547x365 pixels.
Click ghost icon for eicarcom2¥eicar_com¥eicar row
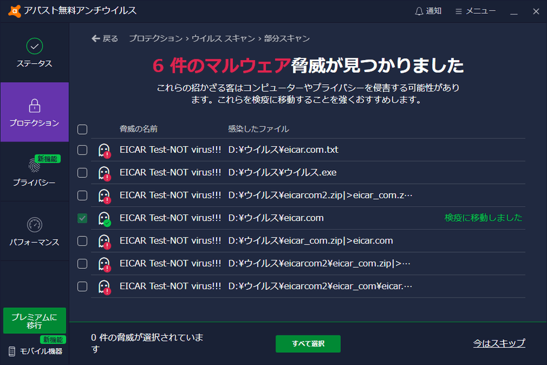tap(104, 287)
